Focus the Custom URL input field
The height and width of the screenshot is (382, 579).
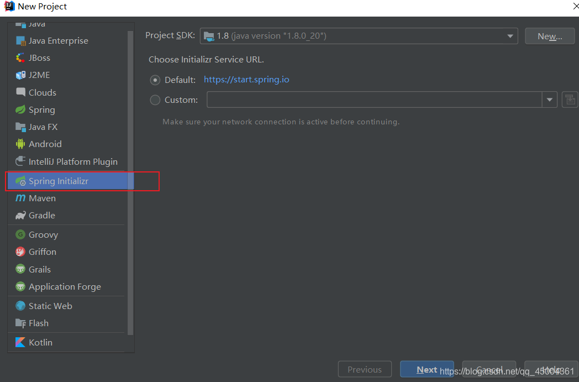[374, 100]
